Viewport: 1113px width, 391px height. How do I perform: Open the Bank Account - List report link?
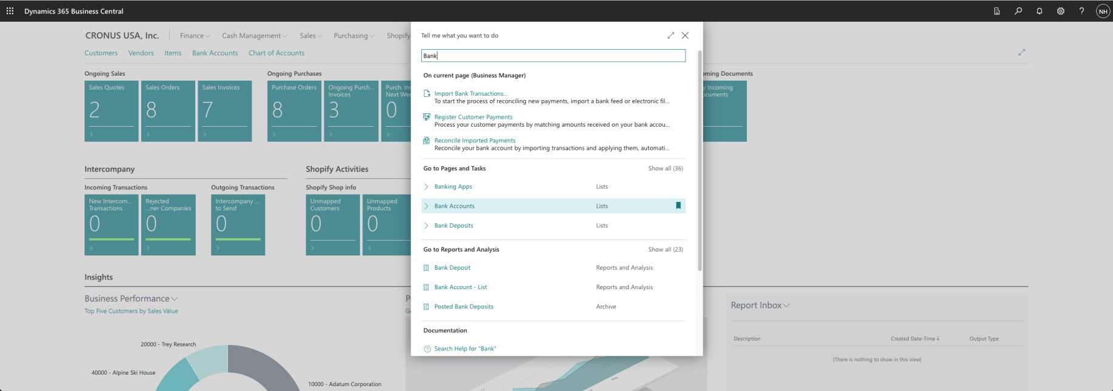[x=460, y=287]
